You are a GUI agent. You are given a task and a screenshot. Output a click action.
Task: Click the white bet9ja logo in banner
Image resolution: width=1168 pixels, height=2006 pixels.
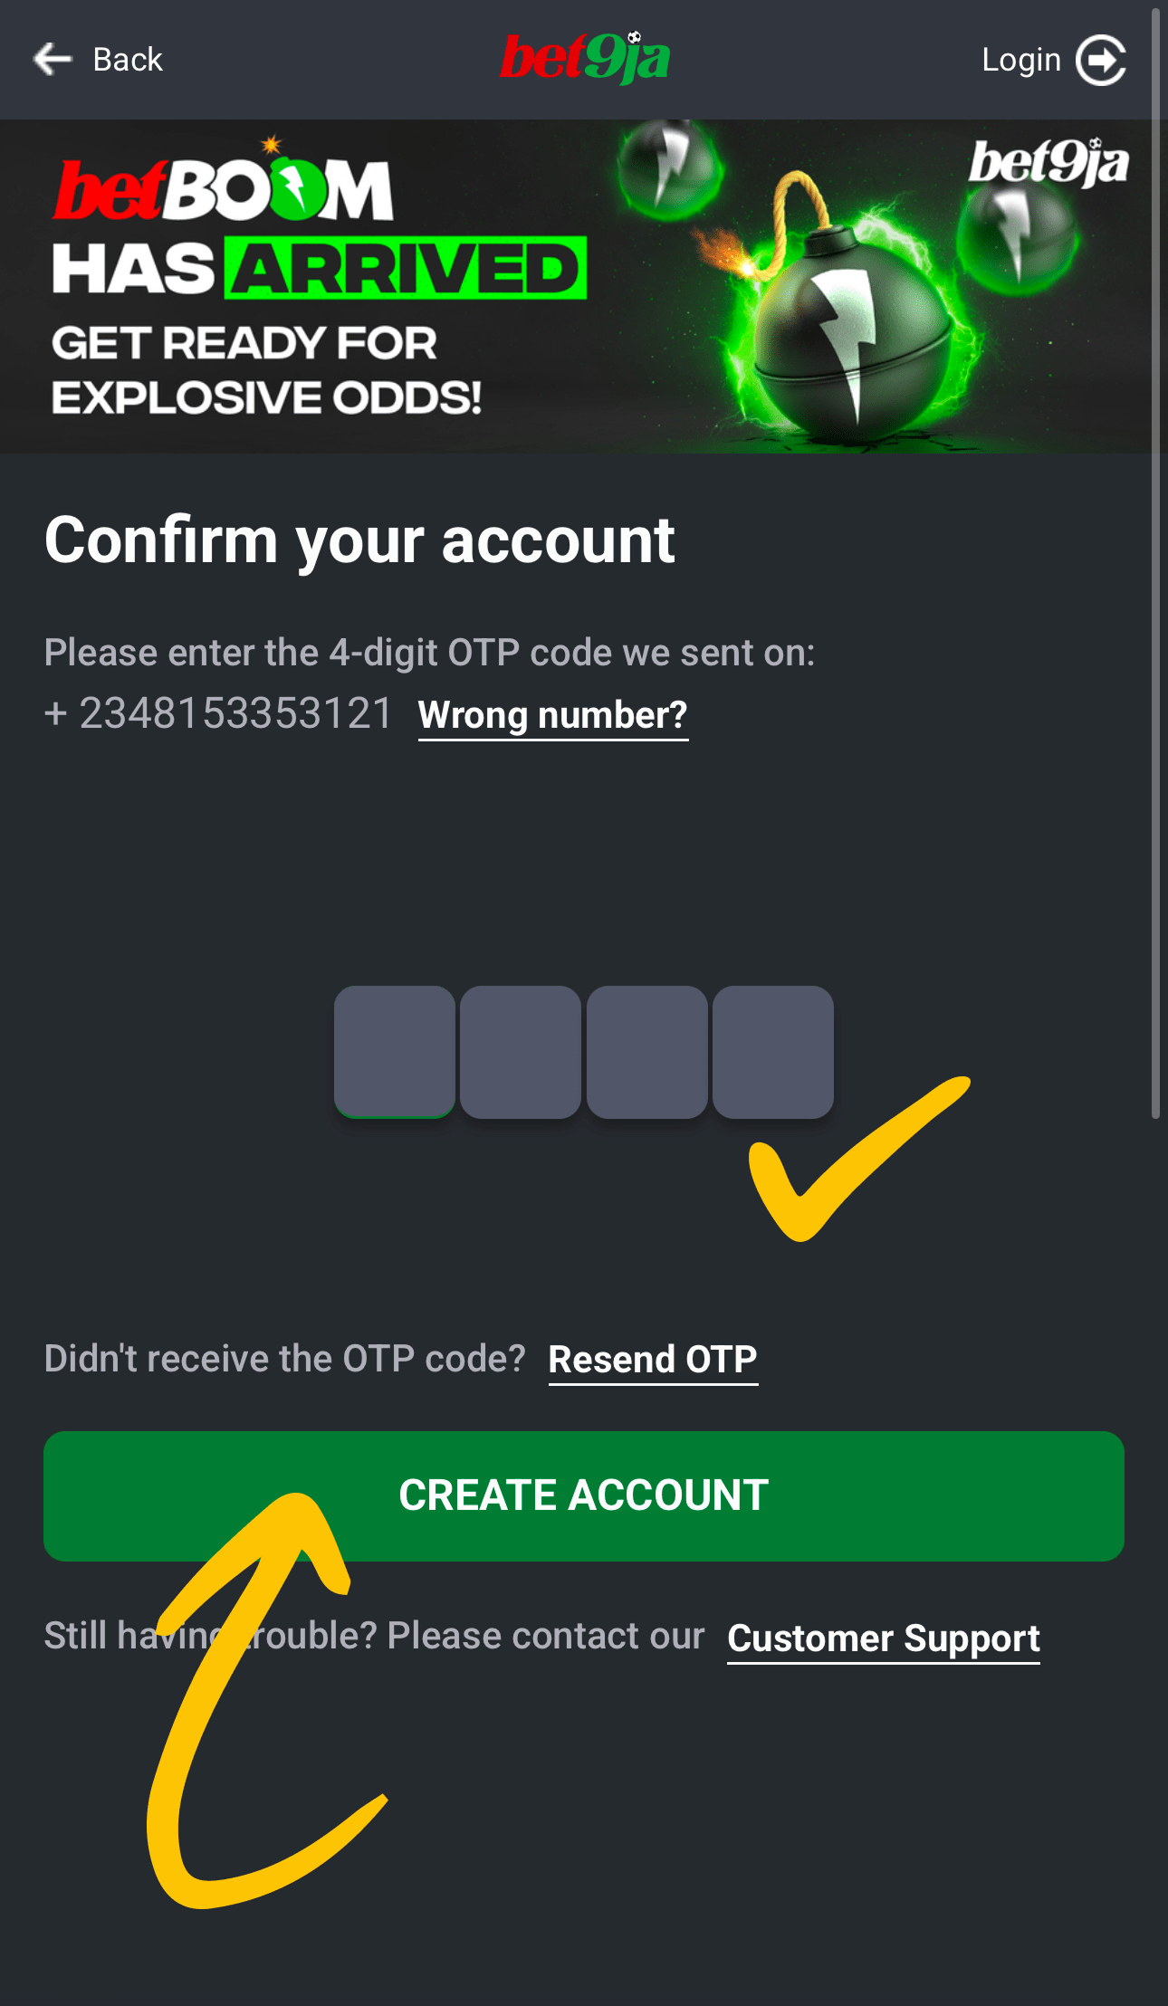point(1048,163)
